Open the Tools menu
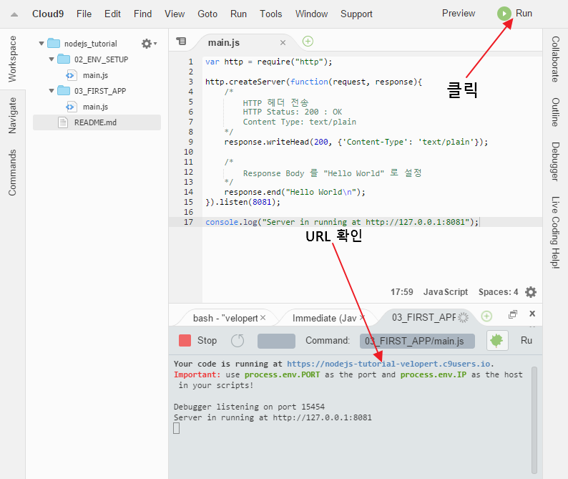 tap(270, 14)
